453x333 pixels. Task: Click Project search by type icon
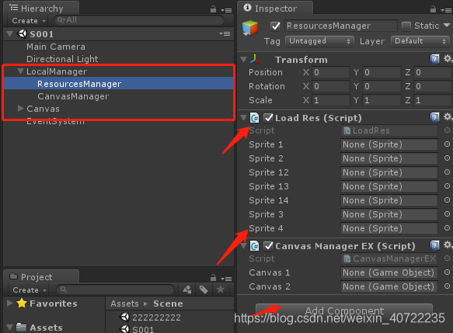[x=187, y=290]
